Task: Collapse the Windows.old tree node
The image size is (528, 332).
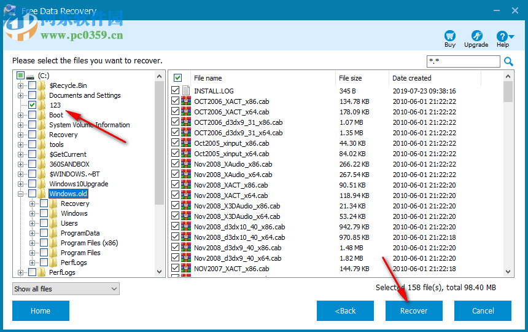Action: point(20,194)
